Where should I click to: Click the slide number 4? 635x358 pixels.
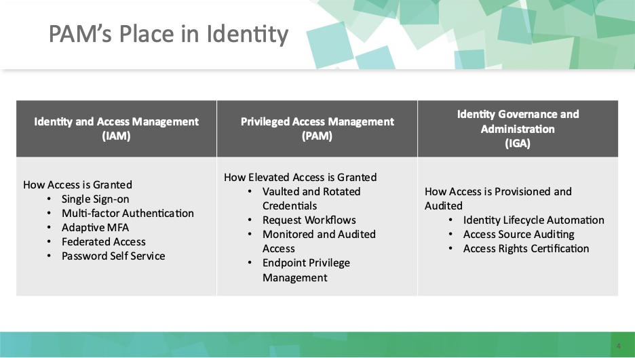point(619,346)
